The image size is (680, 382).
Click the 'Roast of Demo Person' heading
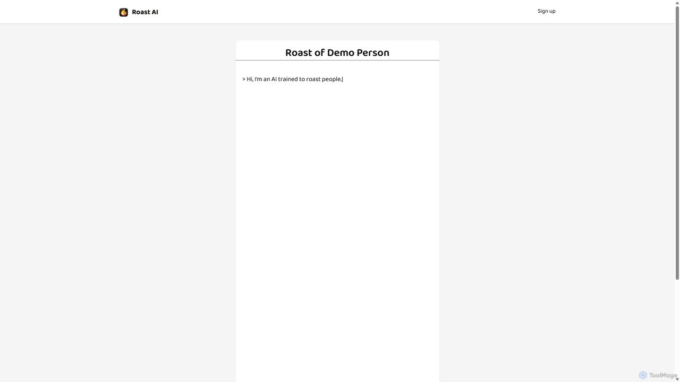coord(337,53)
